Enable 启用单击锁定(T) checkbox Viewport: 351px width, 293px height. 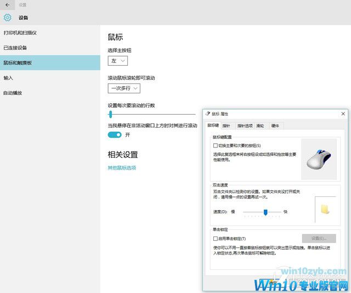(x=216, y=239)
